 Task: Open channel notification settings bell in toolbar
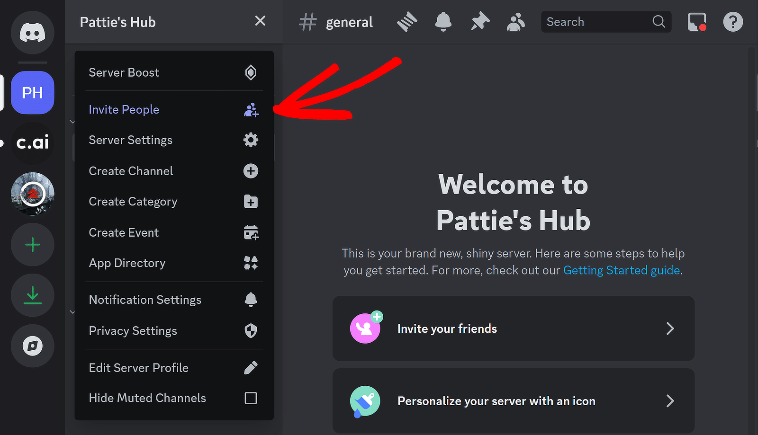(443, 22)
